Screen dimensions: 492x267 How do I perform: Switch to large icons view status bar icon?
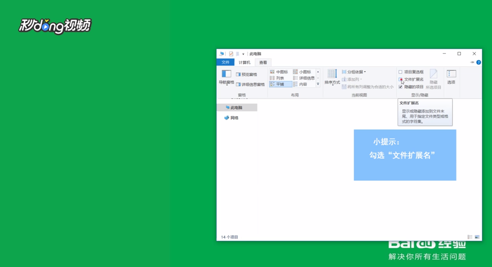477,237
